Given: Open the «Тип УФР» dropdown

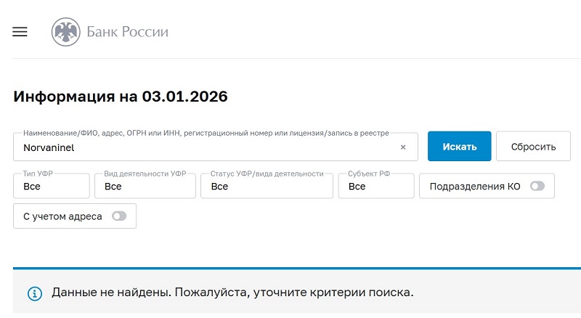Looking at the screenshot, I should pos(51,186).
